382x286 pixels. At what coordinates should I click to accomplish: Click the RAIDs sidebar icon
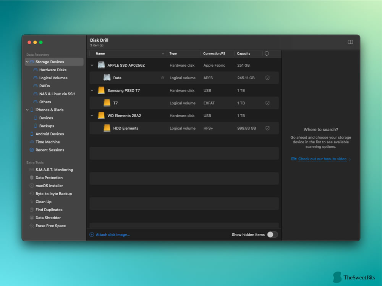(x=35, y=86)
